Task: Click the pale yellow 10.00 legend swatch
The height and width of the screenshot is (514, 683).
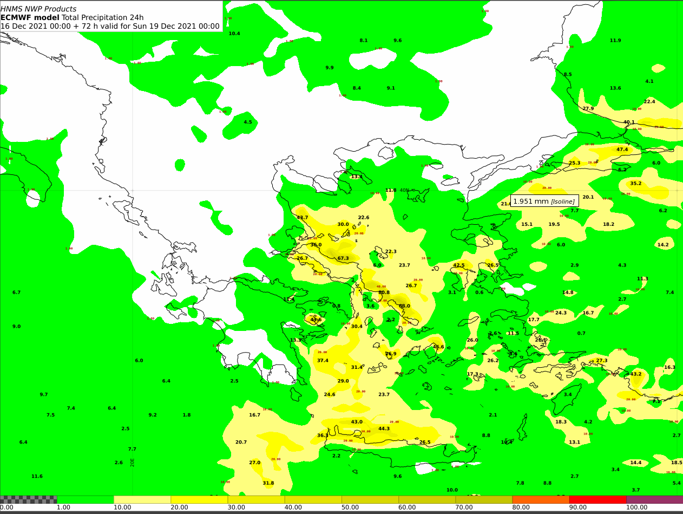Action: (x=142, y=499)
